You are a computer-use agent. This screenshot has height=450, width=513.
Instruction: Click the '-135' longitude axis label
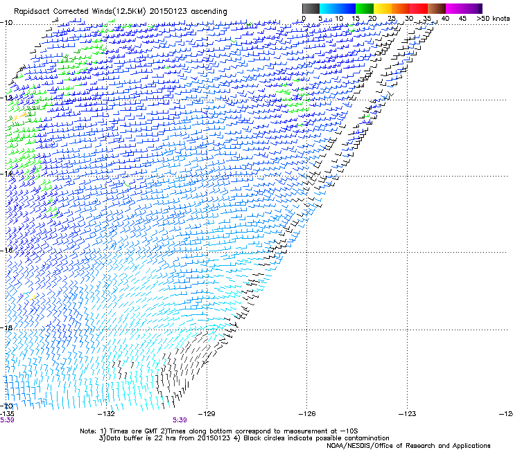tap(7, 414)
